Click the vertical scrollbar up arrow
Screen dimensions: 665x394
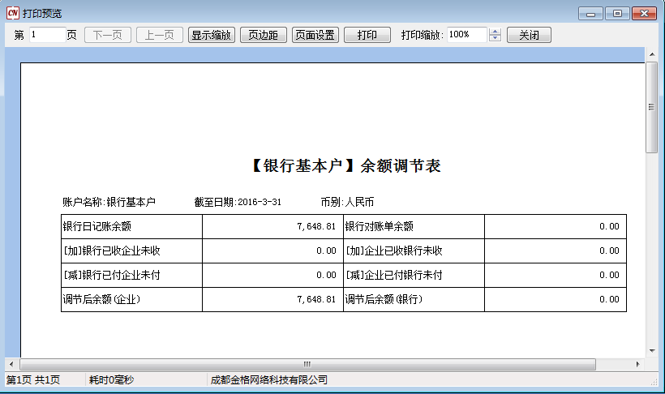(x=651, y=54)
